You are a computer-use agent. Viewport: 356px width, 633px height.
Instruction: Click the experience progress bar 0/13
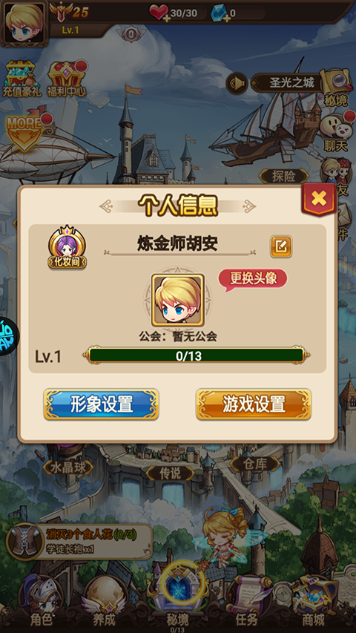[x=197, y=355]
